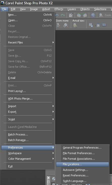Open the Effects menu

[x=59, y=9]
